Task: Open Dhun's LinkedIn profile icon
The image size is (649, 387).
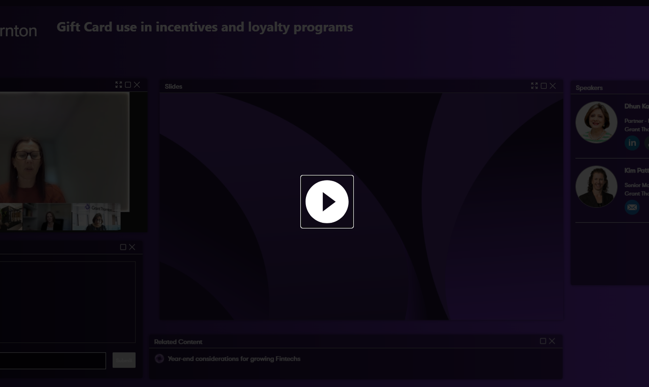Action: click(632, 143)
